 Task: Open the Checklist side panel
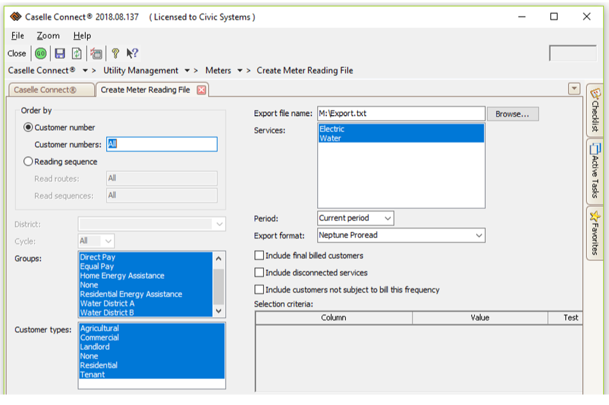tap(595, 110)
